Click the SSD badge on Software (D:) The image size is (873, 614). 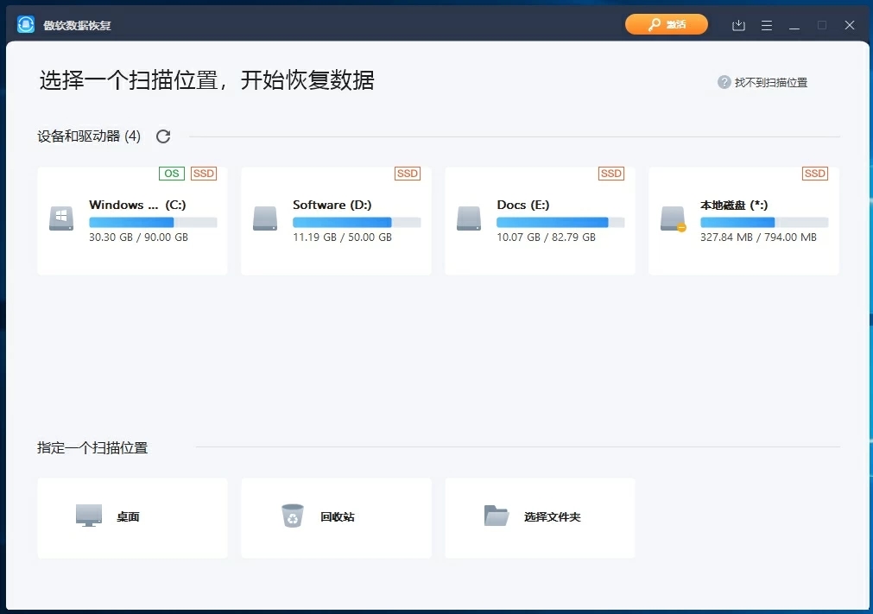coord(407,174)
